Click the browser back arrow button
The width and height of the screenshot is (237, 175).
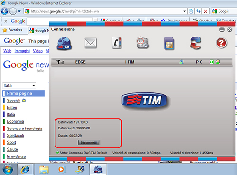5,11
